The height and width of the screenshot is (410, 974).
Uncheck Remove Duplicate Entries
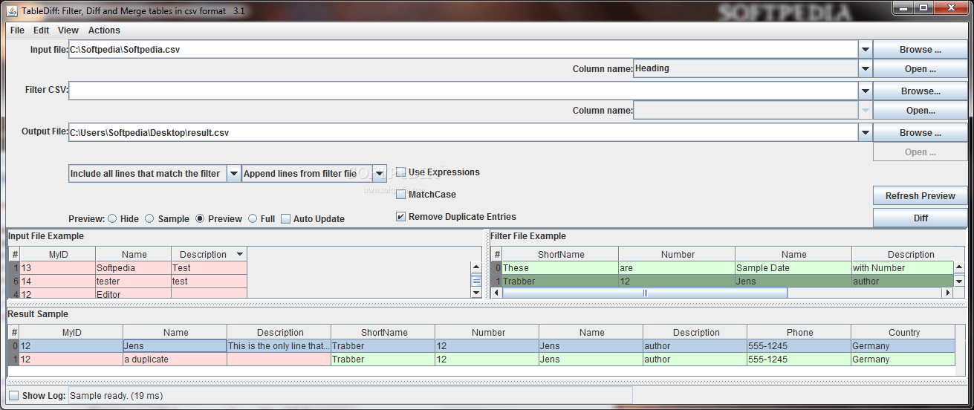point(401,217)
